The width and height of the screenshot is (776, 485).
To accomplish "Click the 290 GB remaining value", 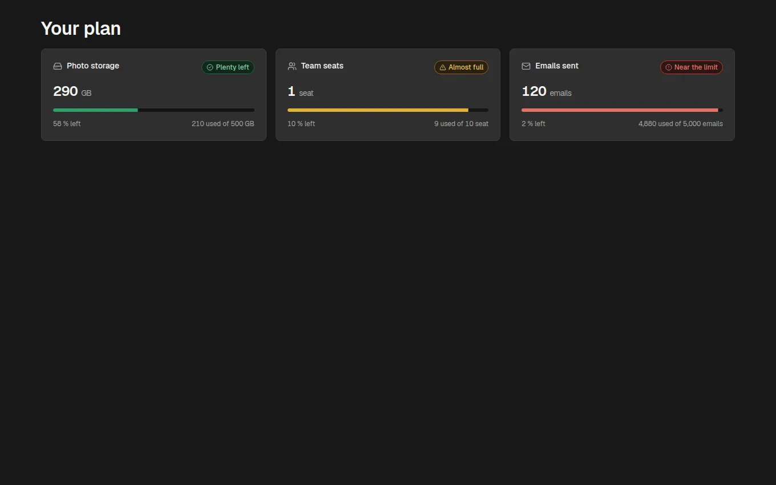I will pos(72,91).
